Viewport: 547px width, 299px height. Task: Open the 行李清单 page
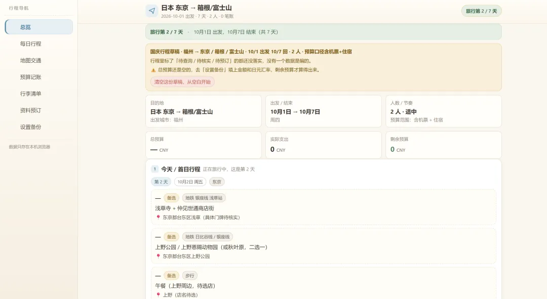point(38,94)
